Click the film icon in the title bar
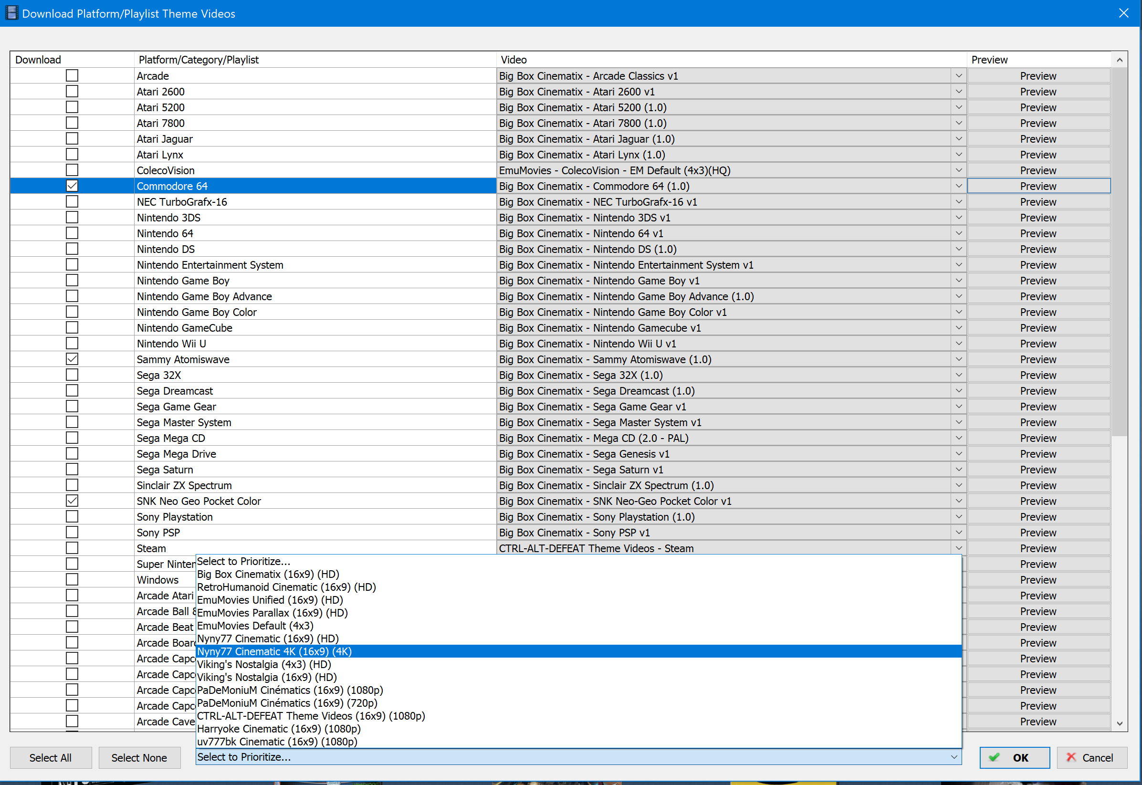The width and height of the screenshot is (1142, 785). click(x=11, y=13)
